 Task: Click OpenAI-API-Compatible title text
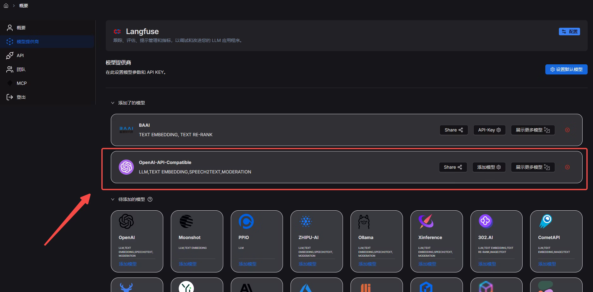pos(165,162)
